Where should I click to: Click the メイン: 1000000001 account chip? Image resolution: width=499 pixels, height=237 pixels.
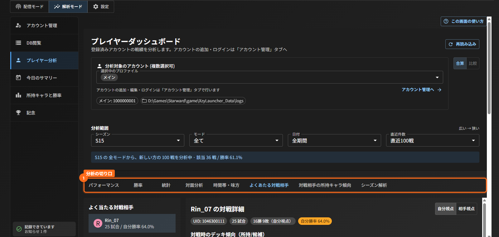click(117, 101)
